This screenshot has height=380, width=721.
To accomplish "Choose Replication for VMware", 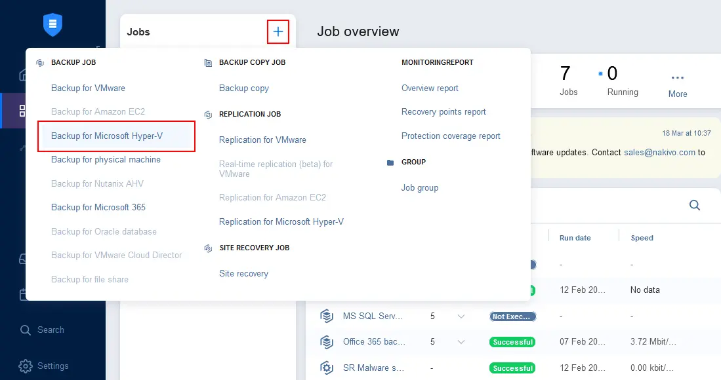I will tap(262, 140).
